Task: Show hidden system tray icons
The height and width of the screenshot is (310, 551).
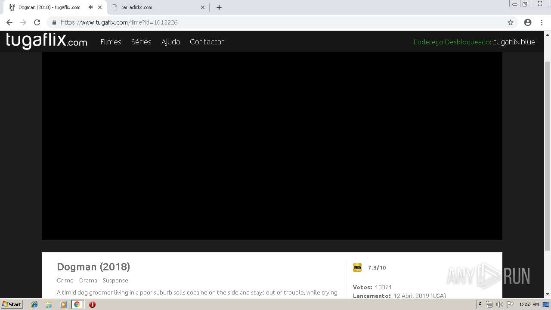Action: 480,304
